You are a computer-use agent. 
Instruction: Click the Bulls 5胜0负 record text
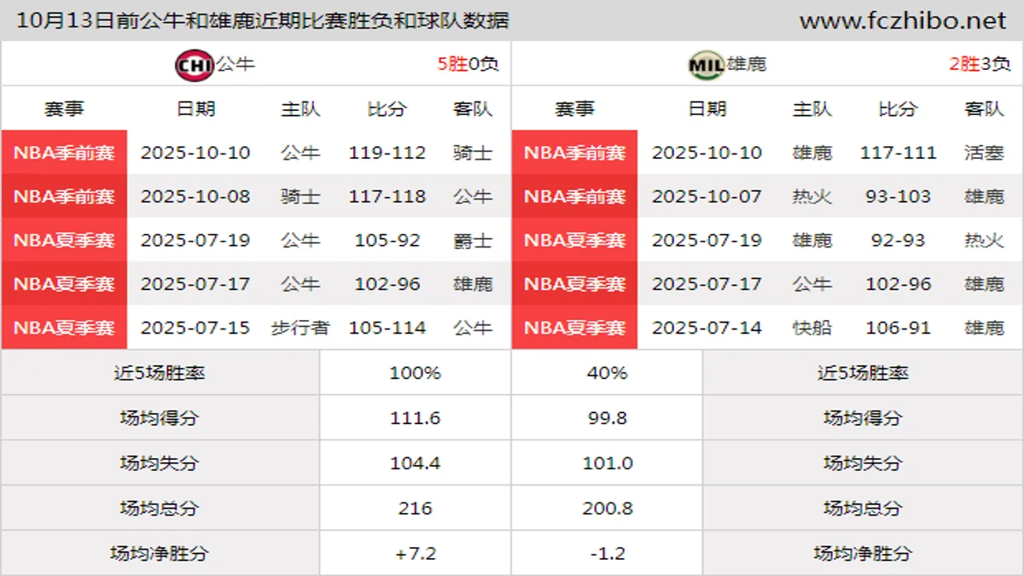(x=467, y=64)
